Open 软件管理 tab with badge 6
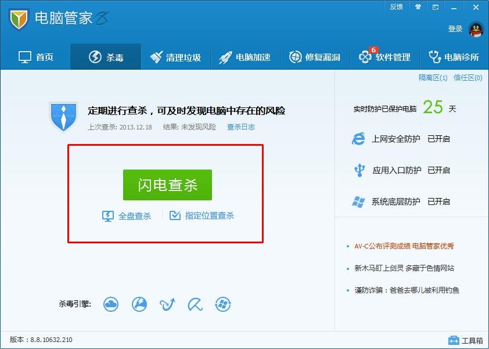The height and width of the screenshot is (349, 489). point(384,56)
